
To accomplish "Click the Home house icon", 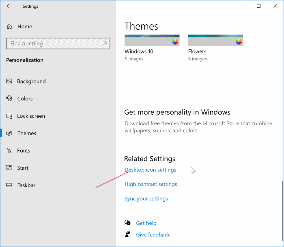I will click(9, 26).
